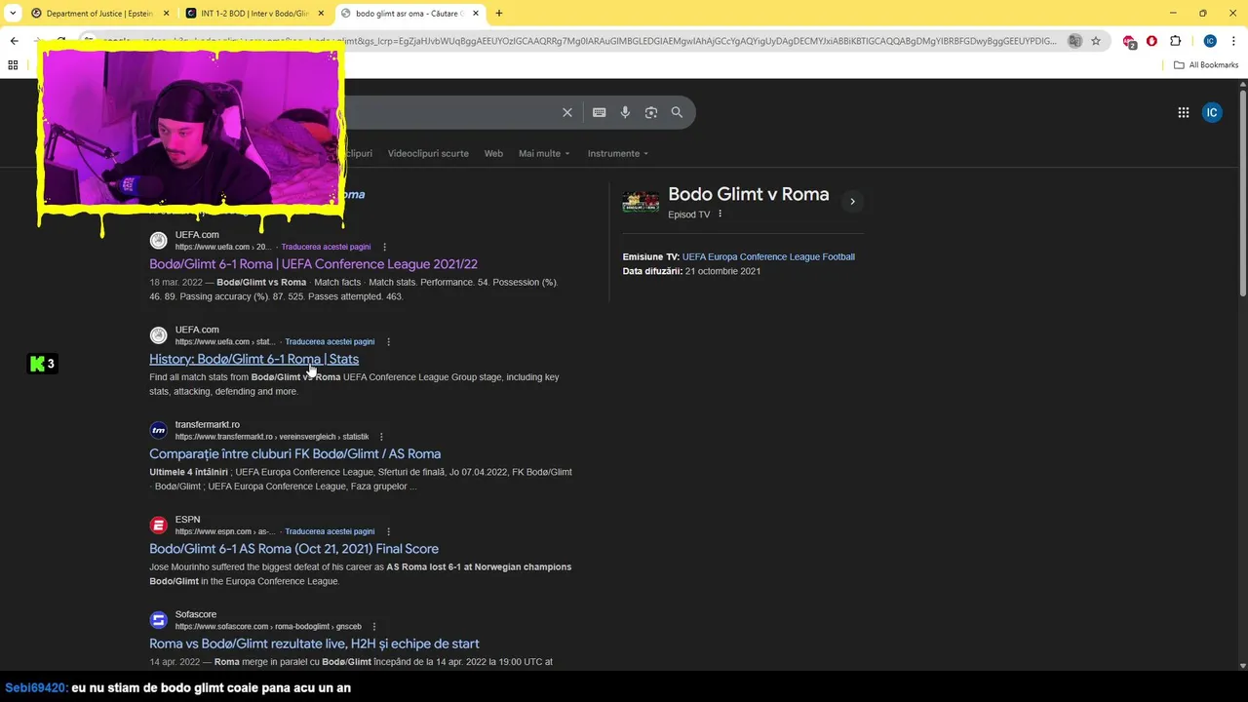Open the Extensions puzzle menu
Image resolution: width=1248 pixels, height=702 pixels.
point(1175,41)
